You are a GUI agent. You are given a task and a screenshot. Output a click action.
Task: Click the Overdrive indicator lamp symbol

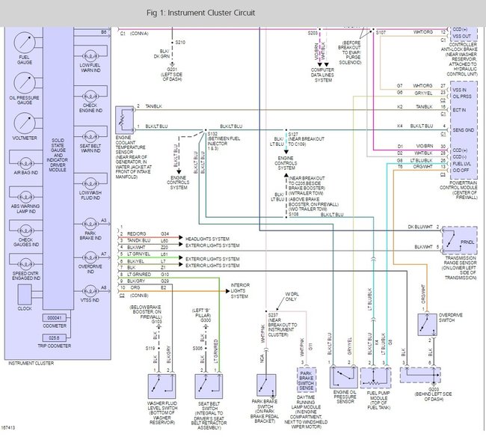[90, 257]
